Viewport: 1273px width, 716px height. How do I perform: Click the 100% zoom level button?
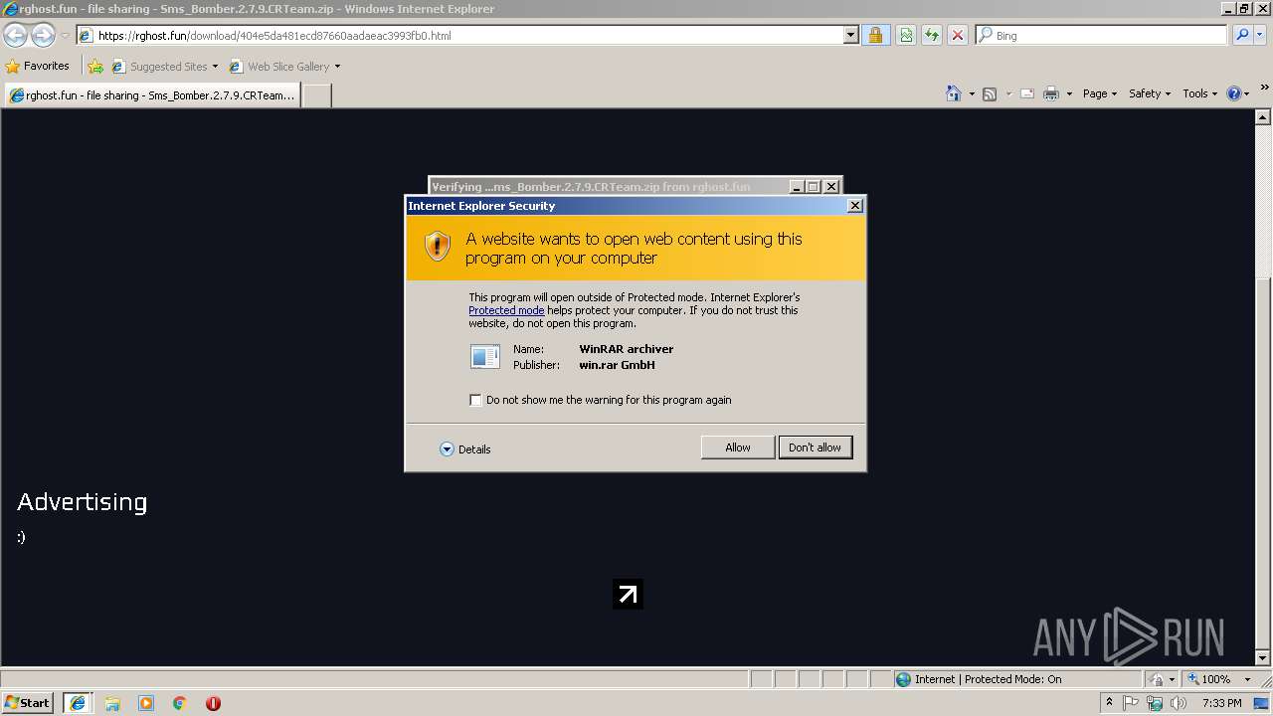[1210, 679]
